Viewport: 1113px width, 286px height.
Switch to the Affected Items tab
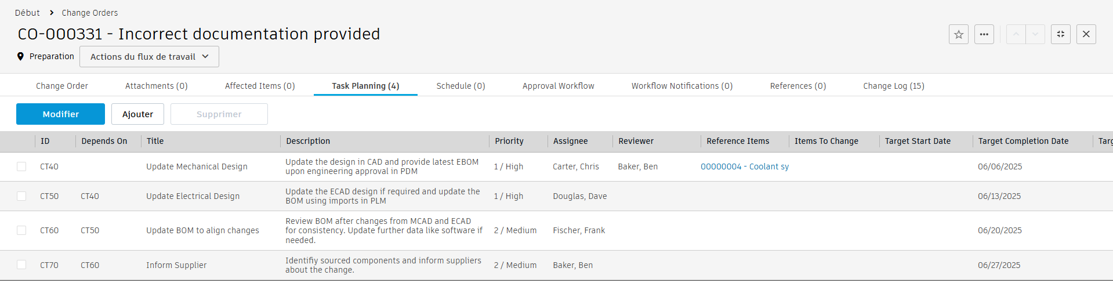pyautogui.click(x=260, y=86)
